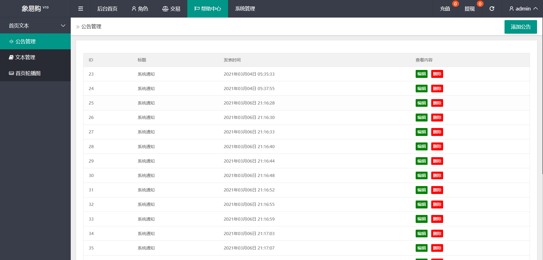Click the 添加公告 button

click(x=521, y=27)
